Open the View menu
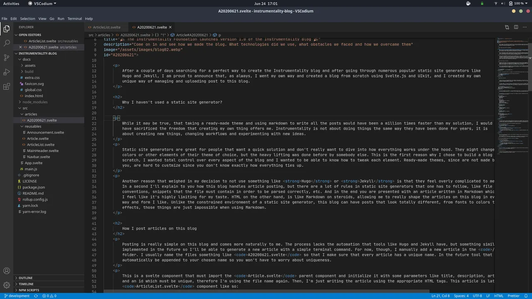Screen dimensions: 532x299 [x=42, y=19]
